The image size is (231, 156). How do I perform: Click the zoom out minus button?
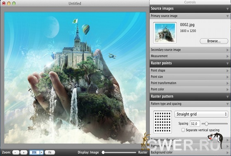16,152
